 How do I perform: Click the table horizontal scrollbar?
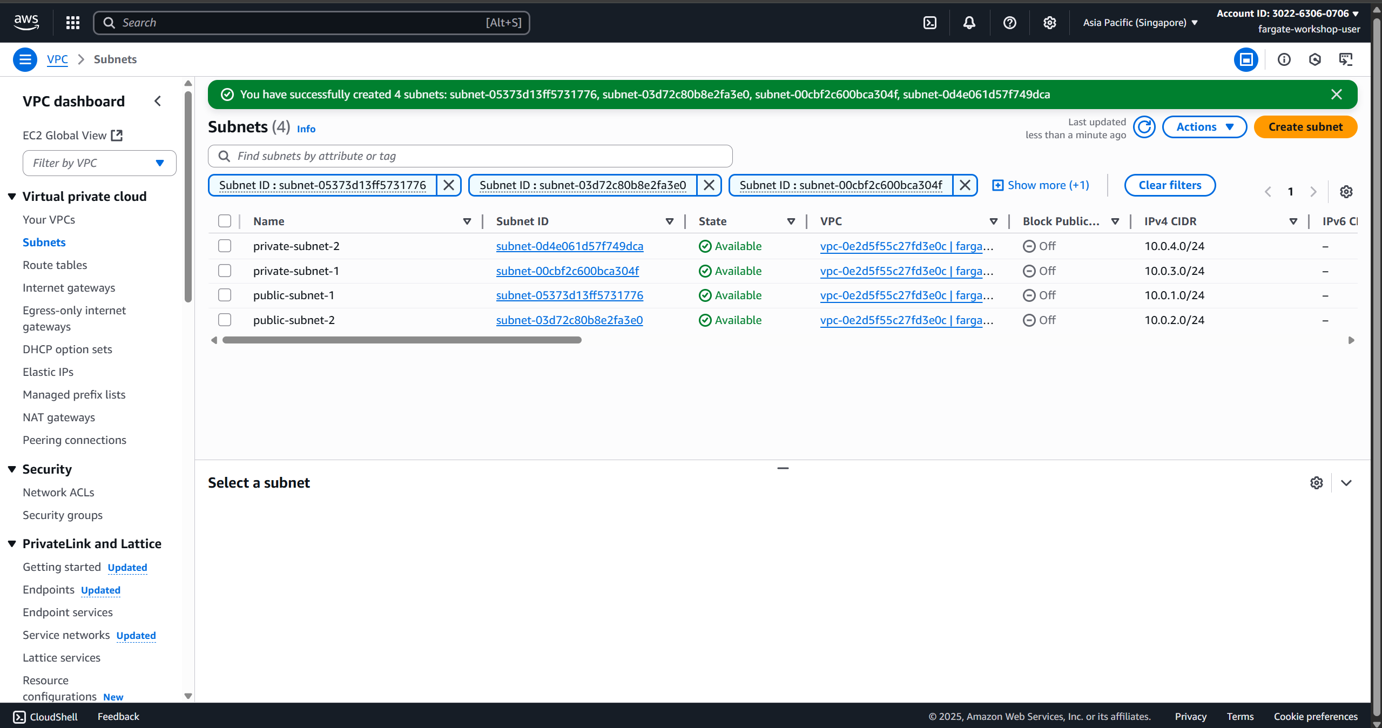(x=402, y=340)
